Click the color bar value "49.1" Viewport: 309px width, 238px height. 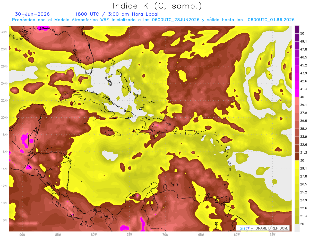tap(303, 41)
